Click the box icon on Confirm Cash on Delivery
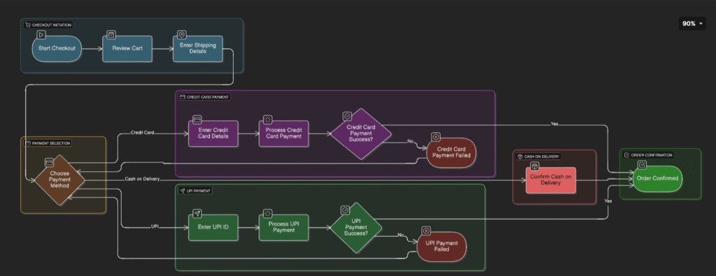Image resolution: width=716 pixels, height=276 pixels. [x=535, y=166]
